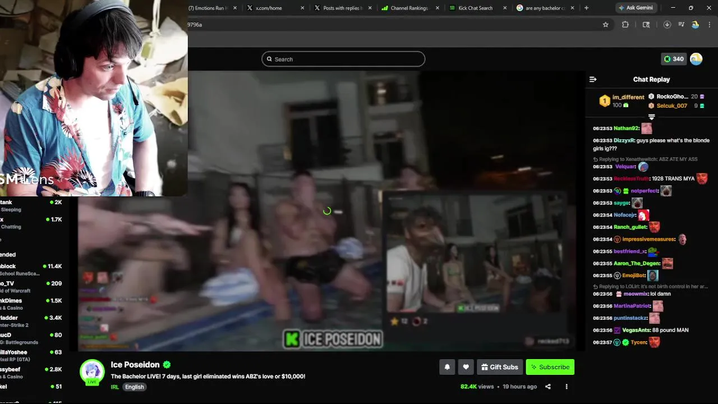The width and height of the screenshot is (718, 404).
Task: Click username meowmix in chat
Action: click(636, 294)
